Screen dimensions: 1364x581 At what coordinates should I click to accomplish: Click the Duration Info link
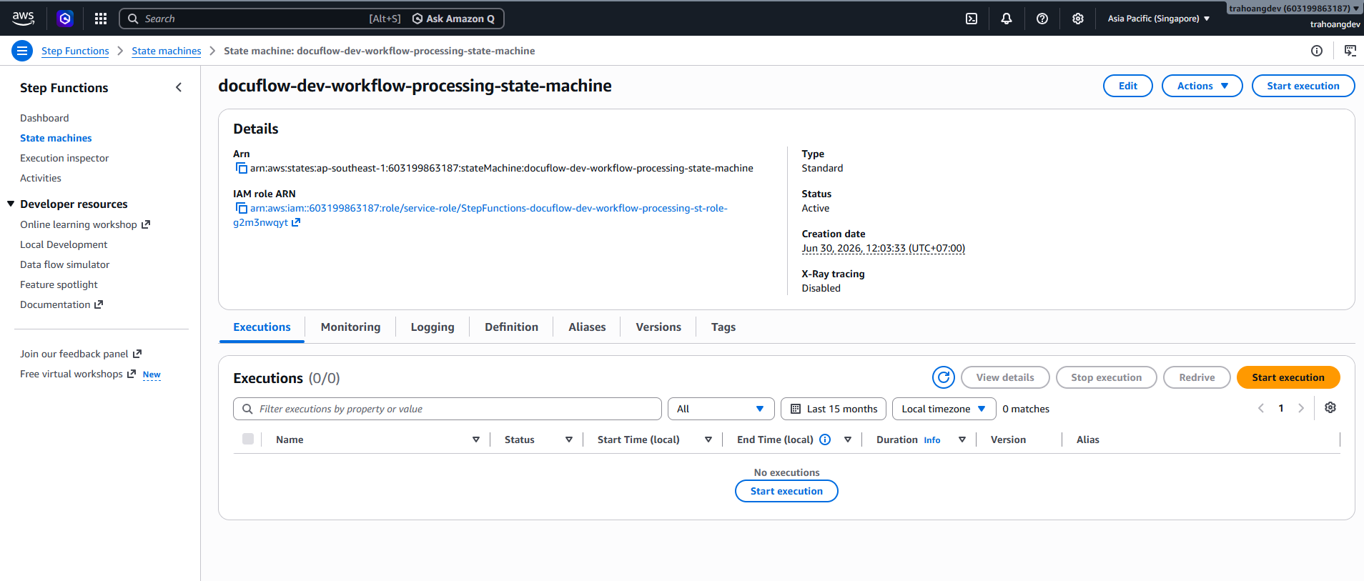point(931,440)
